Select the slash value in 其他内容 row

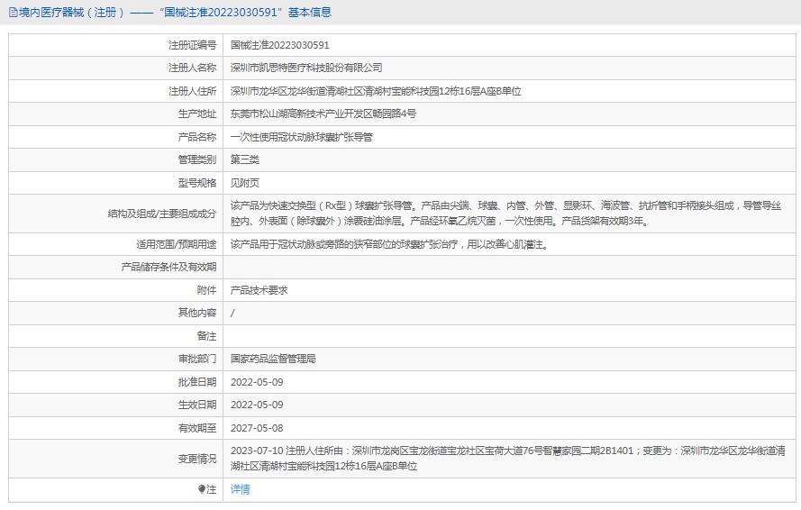click(232, 313)
